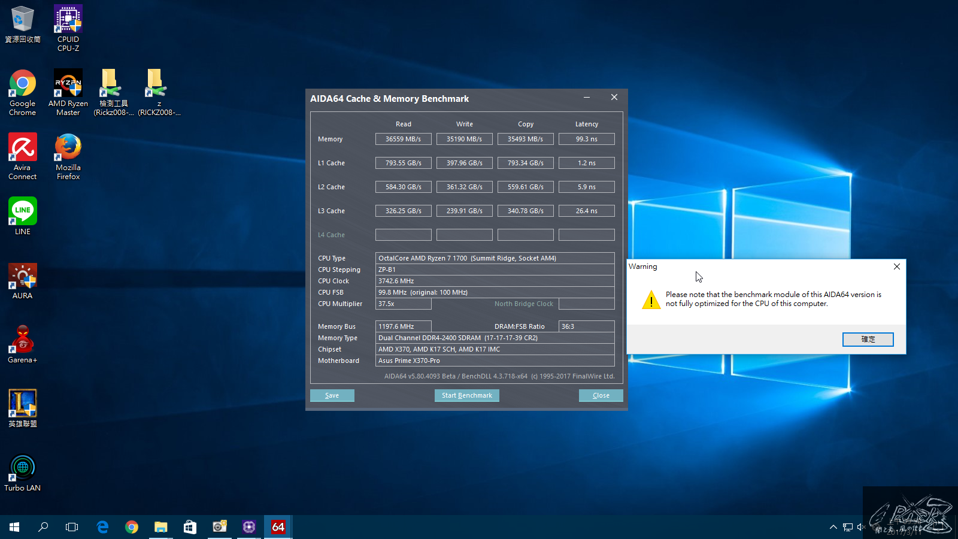Viewport: 958px width, 539px height.
Task: Click Start Benchmark button
Action: (x=467, y=395)
